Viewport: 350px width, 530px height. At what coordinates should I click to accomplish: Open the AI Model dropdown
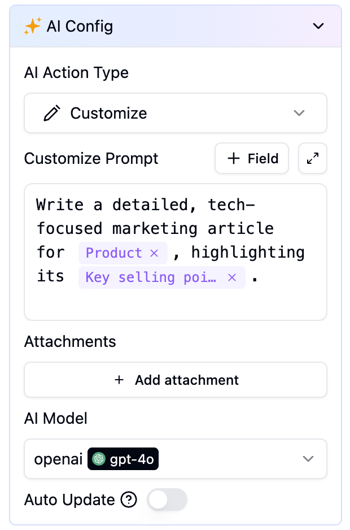click(x=176, y=459)
